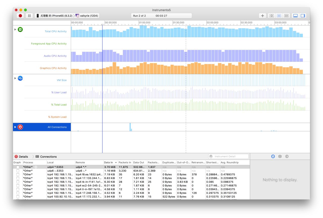This screenshot has width=323, height=218.
Task: Tick Graph checkbox for the 17.133.244 remote row
Action: coord(18,178)
